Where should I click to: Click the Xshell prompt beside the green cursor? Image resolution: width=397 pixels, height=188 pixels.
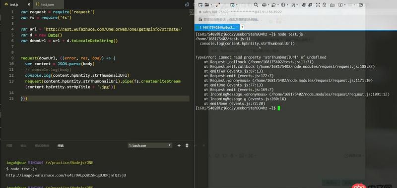(x=235, y=108)
